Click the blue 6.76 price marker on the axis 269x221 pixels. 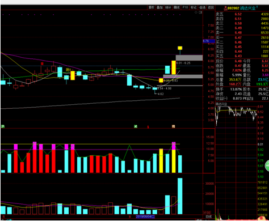click(x=209, y=41)
